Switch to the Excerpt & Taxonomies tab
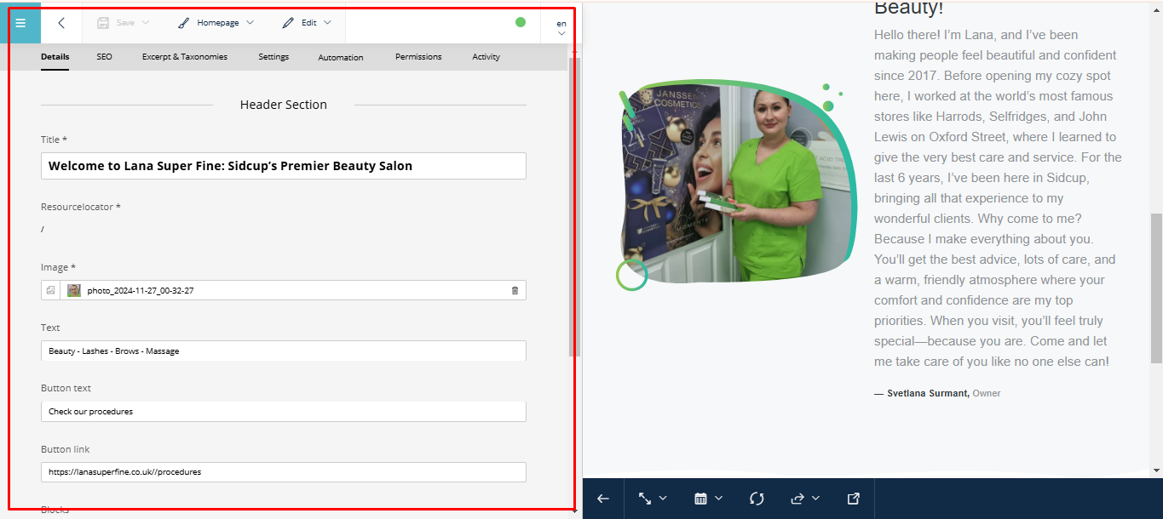 coord(185,57)
